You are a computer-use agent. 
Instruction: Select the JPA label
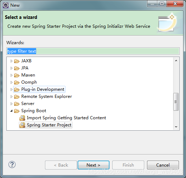tap(25, 68)
